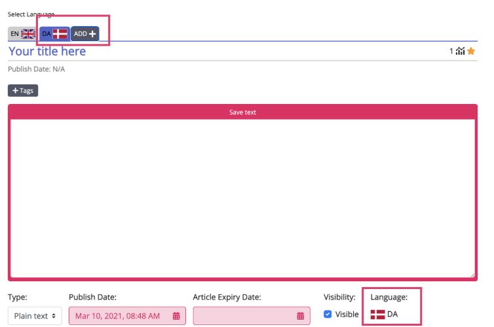Click the Article Expiry Date field
Viewport: 494px width, 327px height.
244,316
